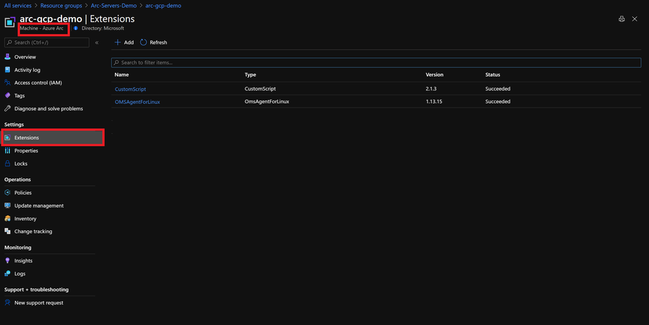The width and height of the screenshot is (649, 325).
Task: Click the Change tracking icon
Action: pyautogui.click(x=7, y=231)
